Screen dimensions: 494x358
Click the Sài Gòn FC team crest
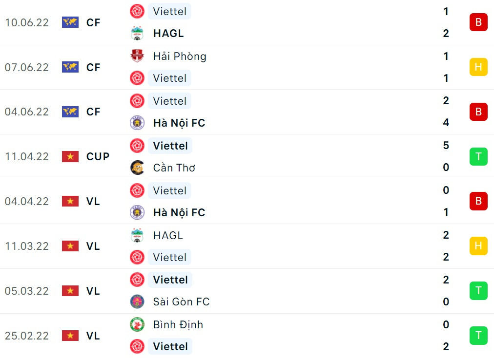[137, 301]
